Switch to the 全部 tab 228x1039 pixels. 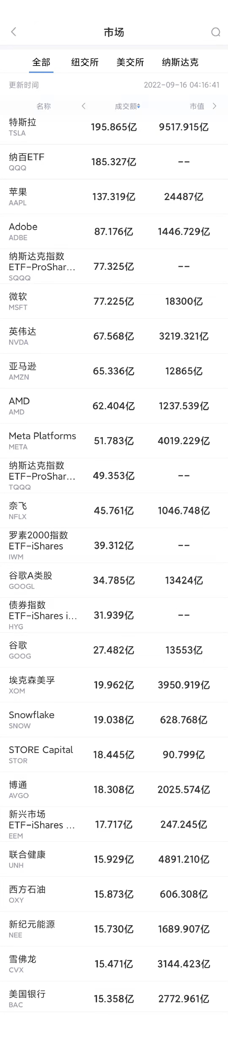click(x=41, y=62)
